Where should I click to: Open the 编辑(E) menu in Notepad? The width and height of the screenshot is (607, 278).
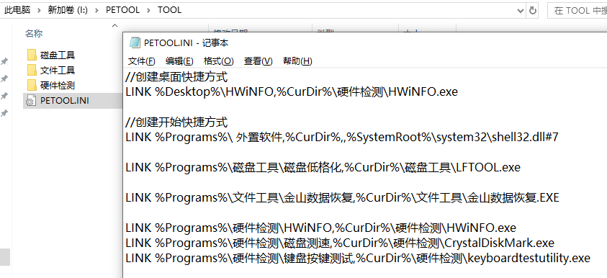click(179, 60)
